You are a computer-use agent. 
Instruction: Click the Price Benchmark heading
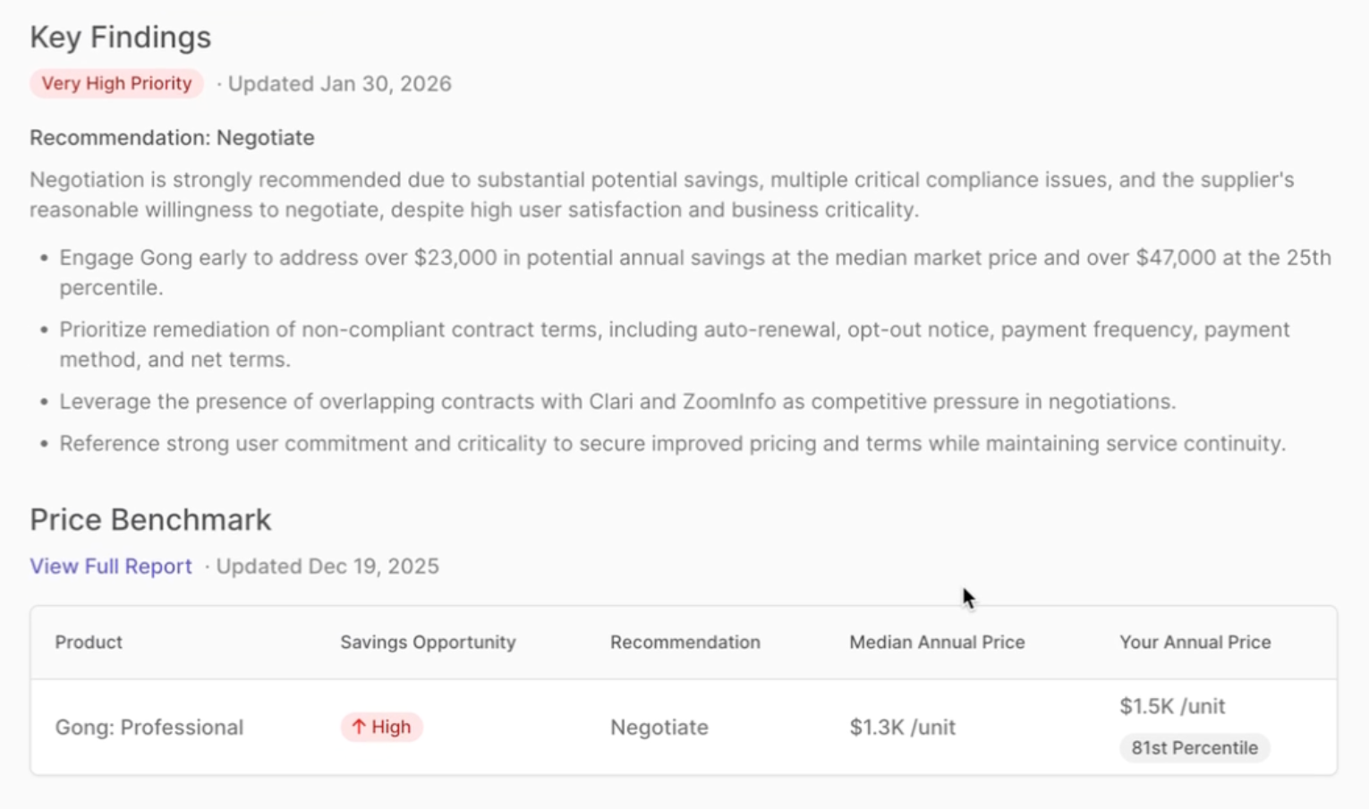(x=150, y=520)
